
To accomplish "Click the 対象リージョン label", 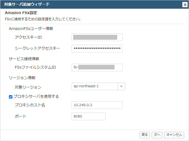I will coord(28,87).
